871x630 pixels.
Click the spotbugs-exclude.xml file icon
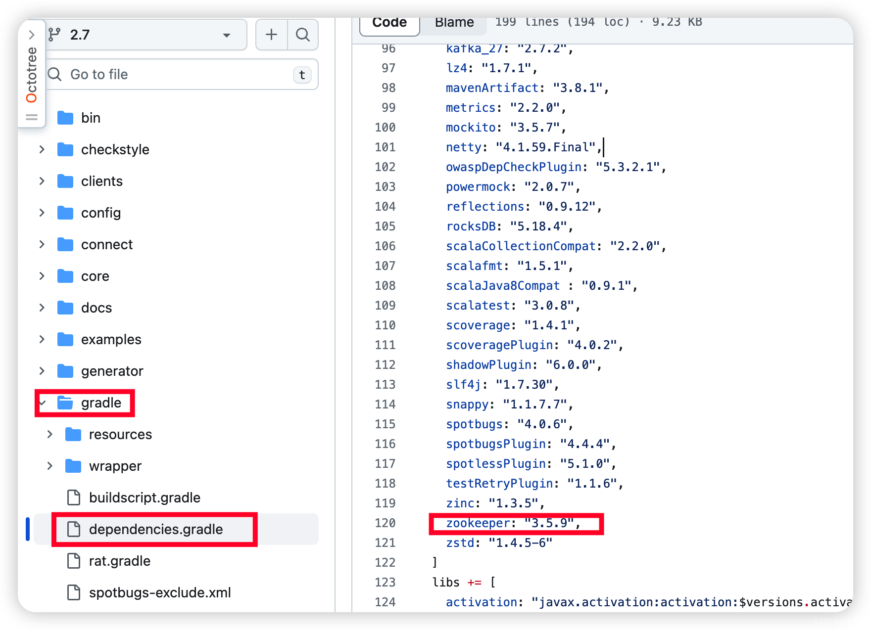(x=74, y=592)
